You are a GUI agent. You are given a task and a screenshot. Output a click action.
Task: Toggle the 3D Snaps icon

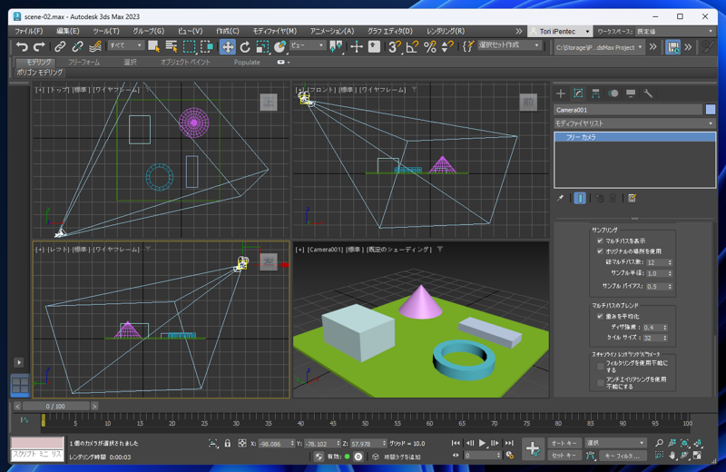tap(394, 47)
